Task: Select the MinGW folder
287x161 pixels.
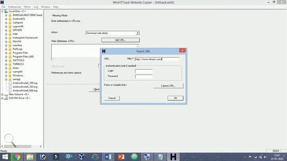Action: (17, 42)
